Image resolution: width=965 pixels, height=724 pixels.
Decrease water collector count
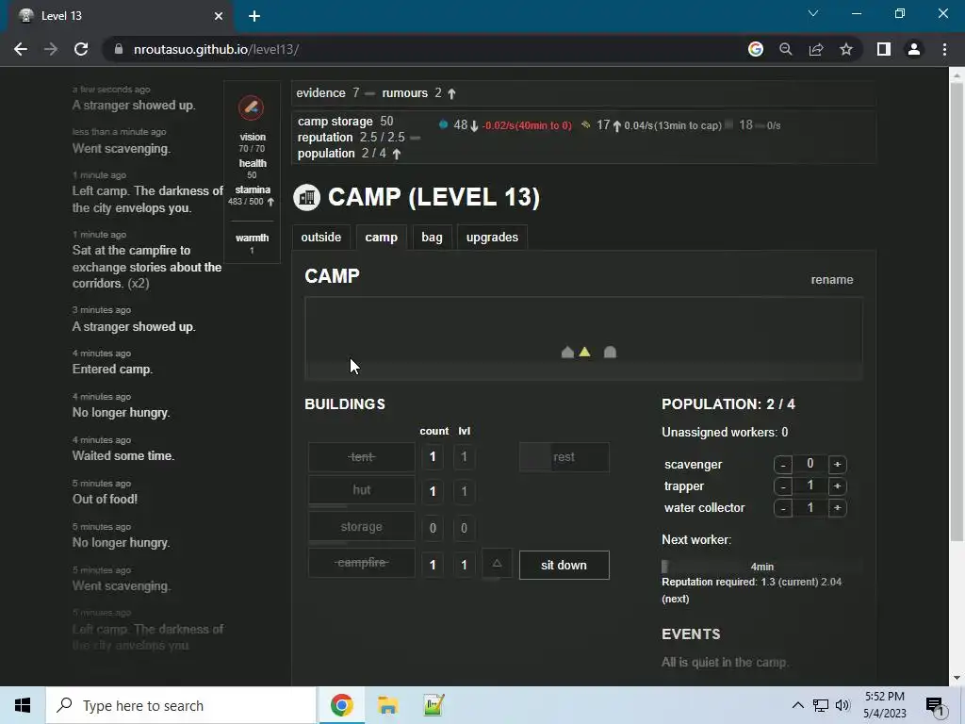(x=783, y=508)
